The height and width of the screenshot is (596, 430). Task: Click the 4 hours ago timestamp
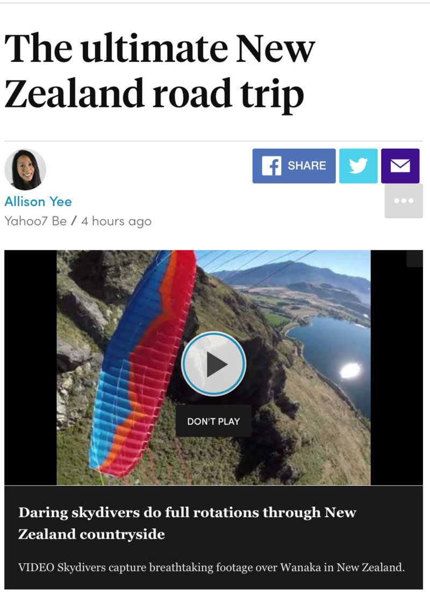(x=117, y=221)
